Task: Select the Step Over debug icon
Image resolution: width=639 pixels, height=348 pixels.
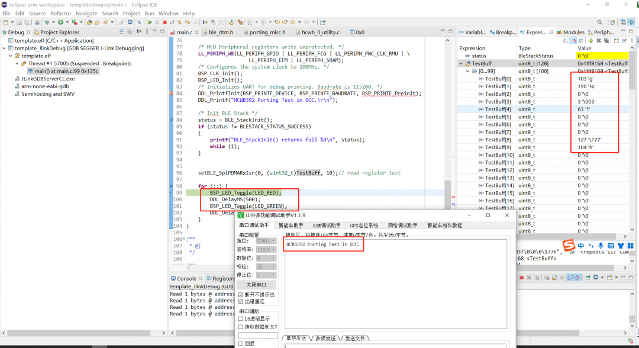Action: coord(188,22)
